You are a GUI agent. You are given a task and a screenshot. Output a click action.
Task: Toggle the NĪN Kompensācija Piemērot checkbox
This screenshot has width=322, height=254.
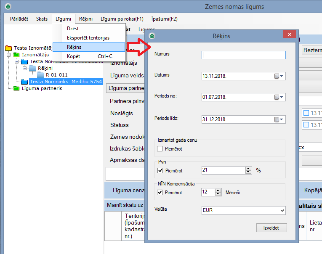click(x=160, y=193)
